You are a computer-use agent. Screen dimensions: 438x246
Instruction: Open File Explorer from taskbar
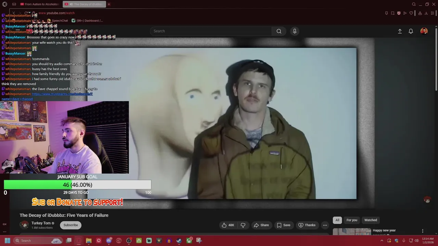(89, 241)
